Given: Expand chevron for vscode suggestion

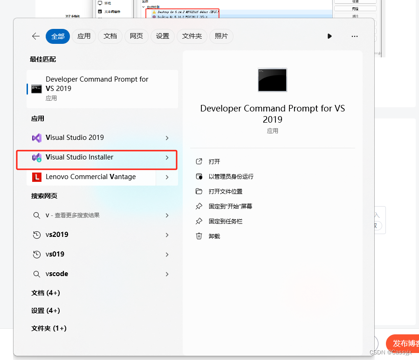Looking at the screenshot, I should coord(167,274).
